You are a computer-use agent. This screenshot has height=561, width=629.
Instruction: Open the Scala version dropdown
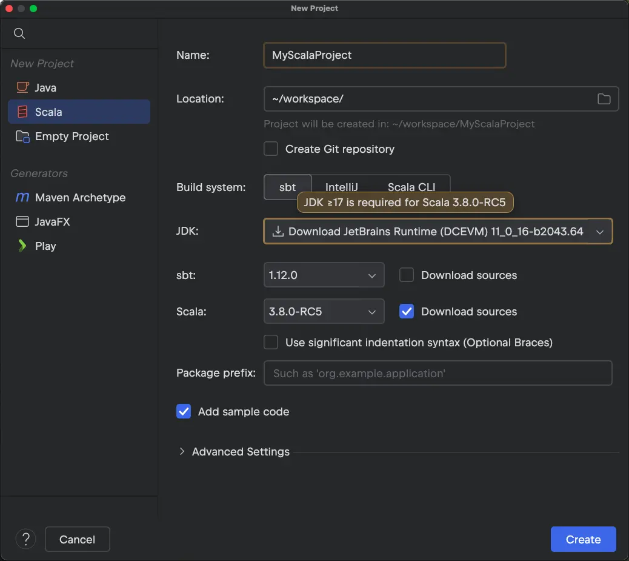[x=371, y=312]
